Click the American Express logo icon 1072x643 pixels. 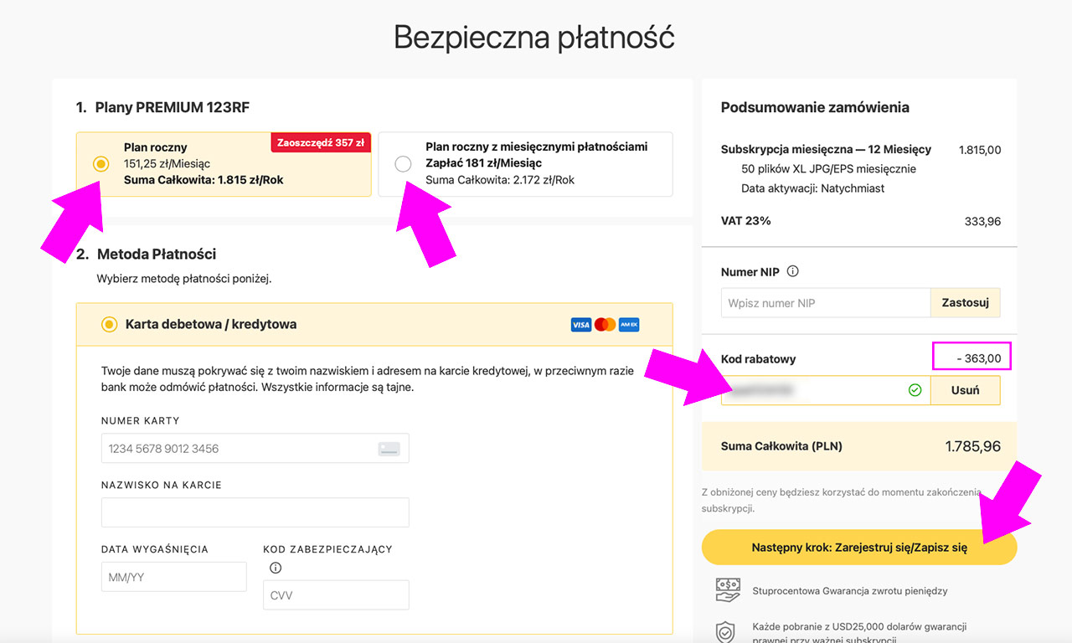(x=629, y=324)
